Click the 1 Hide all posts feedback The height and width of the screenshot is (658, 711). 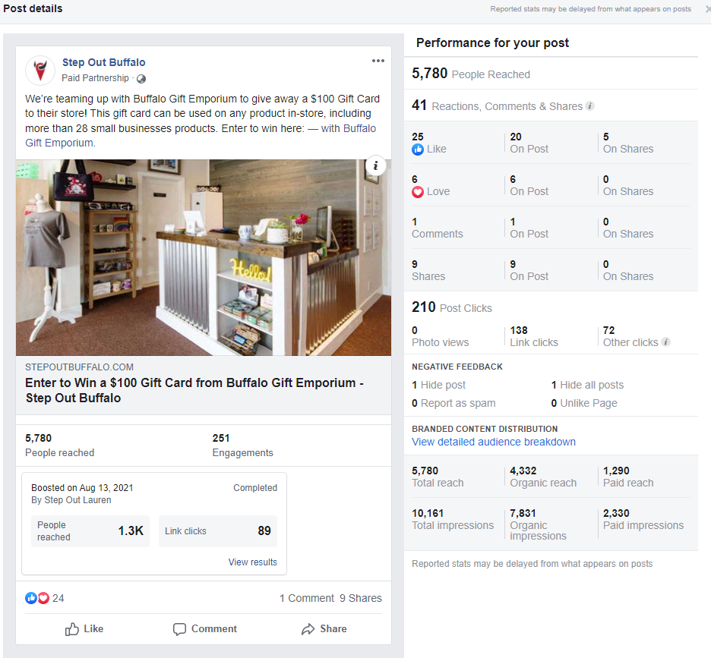(587, 386)
